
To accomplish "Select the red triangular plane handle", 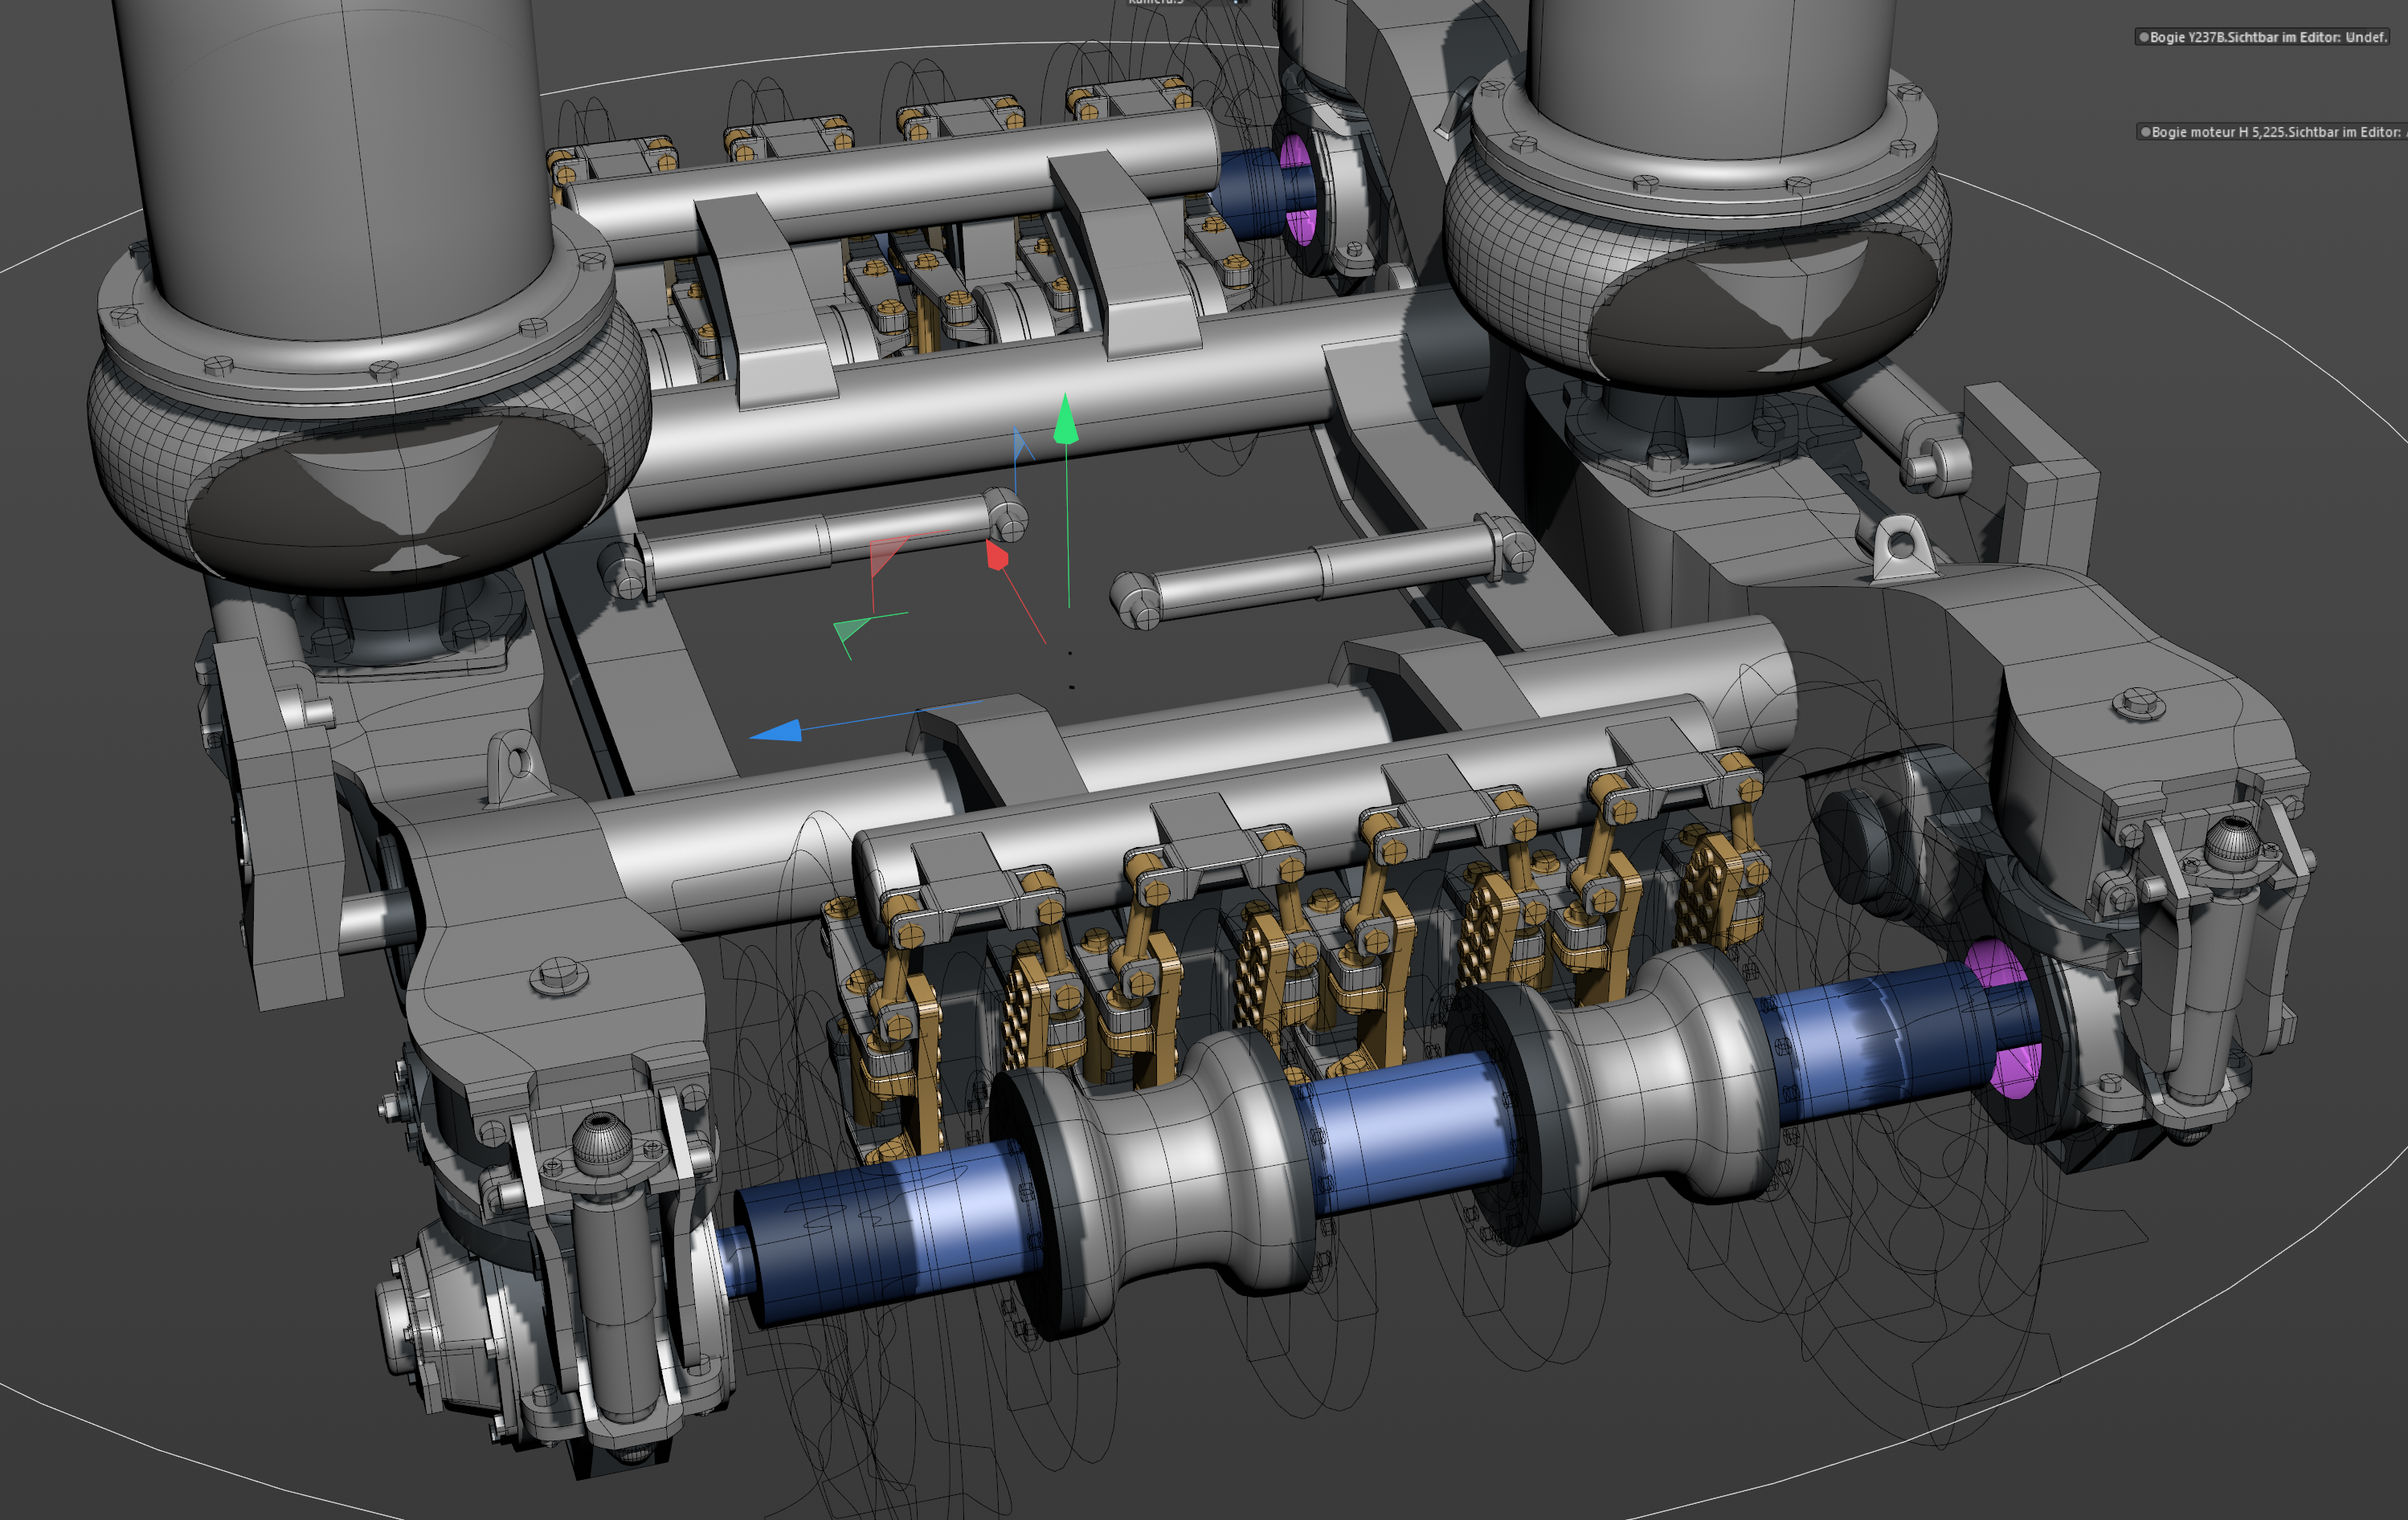I will tap(887, 555).
